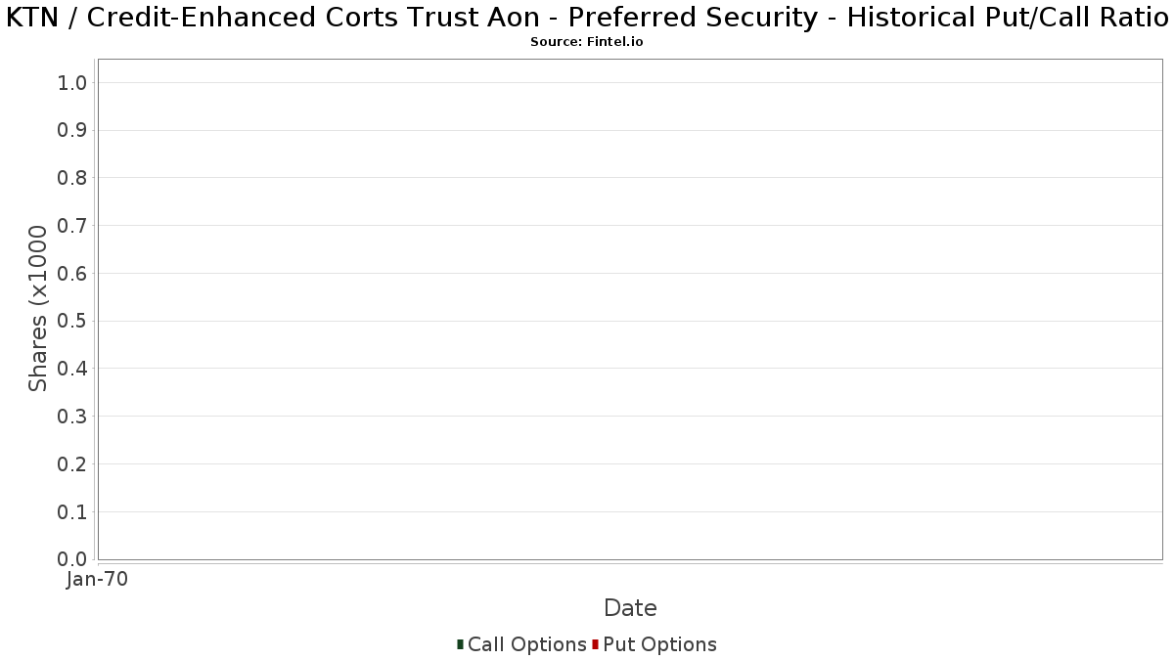The width and height of the screenshot is (1174, 660).
Task: Click the green Call Options legend swatch
Action: tap(460, 644)
